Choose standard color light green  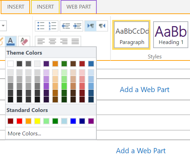point(46,121)
